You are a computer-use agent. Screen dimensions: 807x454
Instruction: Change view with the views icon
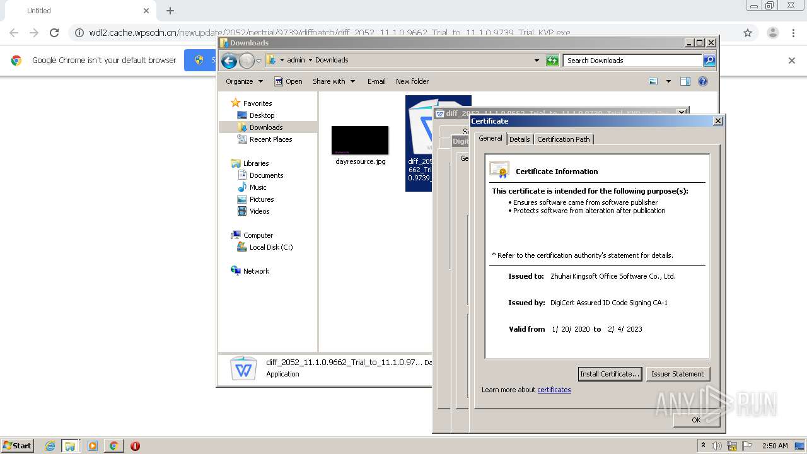(x=653, y=81)
